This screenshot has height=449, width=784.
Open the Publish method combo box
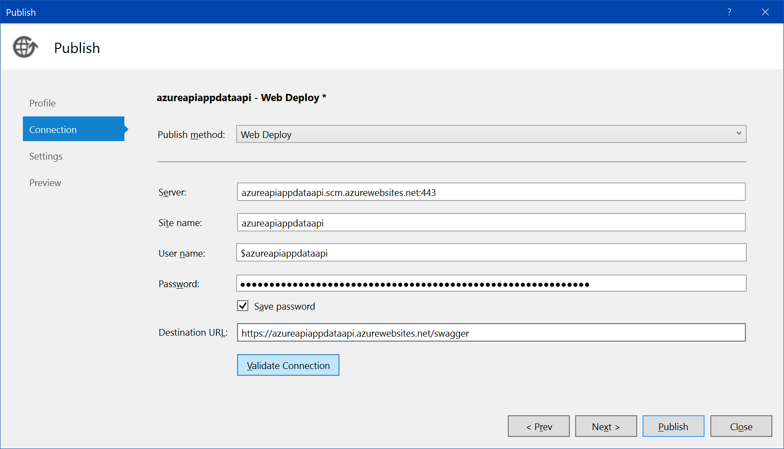[x=491, y=134]
